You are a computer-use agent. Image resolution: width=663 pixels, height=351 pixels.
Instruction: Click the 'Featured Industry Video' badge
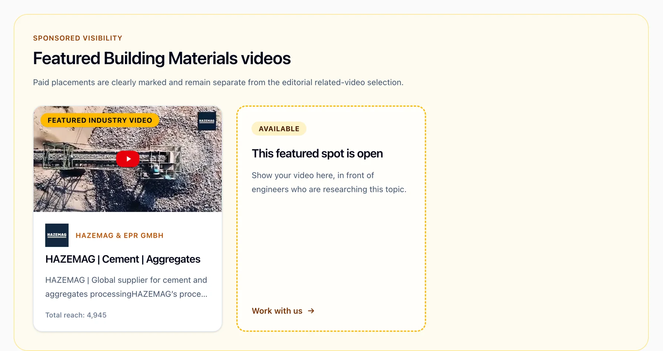pos(100,120)
